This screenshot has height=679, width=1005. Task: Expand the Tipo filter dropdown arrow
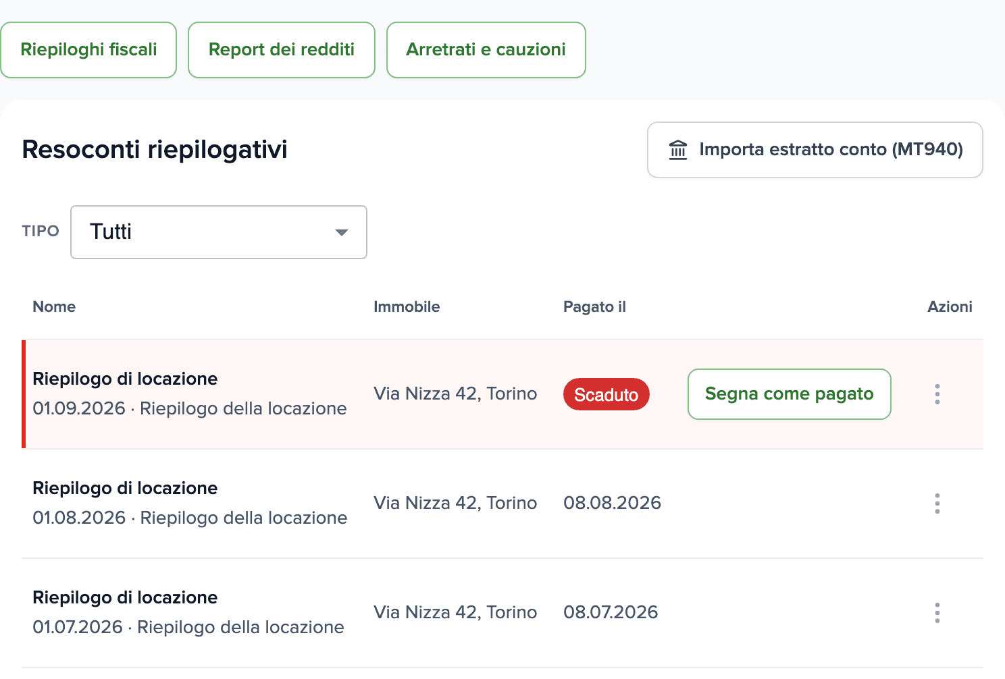pyautogui.click(x=342, y=232)
